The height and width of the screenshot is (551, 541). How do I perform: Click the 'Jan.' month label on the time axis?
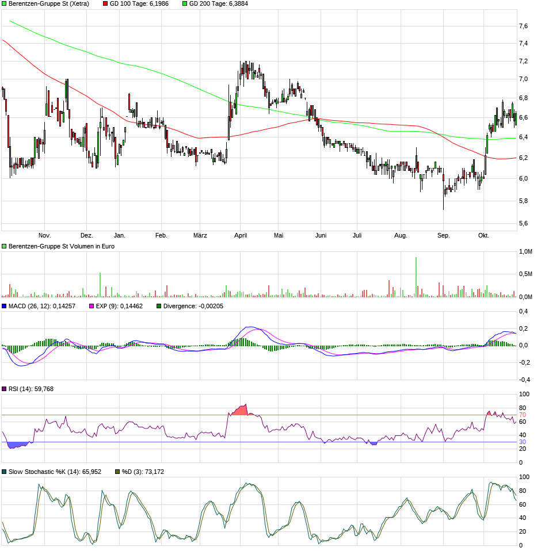click(120, 235)
